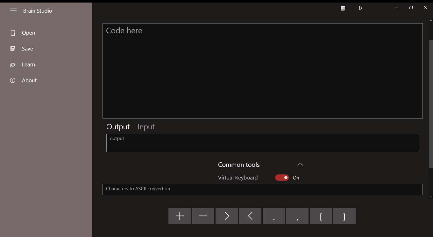Click the trash can clear icon
This screenshot has width=433, height=237.
click(x=343, y=8)
